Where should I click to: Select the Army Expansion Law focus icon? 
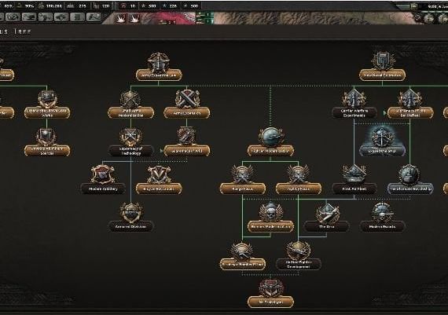click(x=158, y=62)
